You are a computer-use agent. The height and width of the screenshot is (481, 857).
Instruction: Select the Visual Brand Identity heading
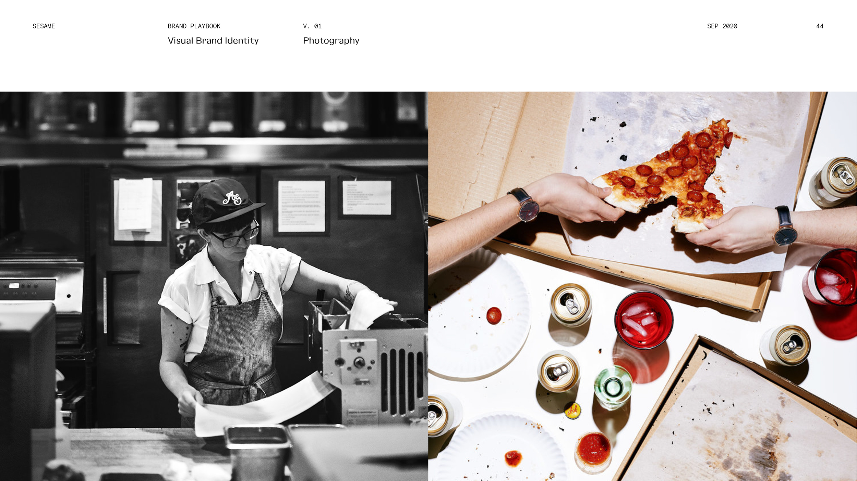click(x=213, y=41)
